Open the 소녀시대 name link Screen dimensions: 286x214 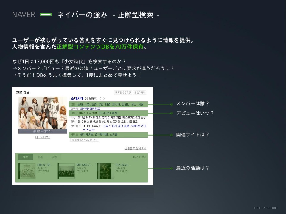(x=77, y=98)
